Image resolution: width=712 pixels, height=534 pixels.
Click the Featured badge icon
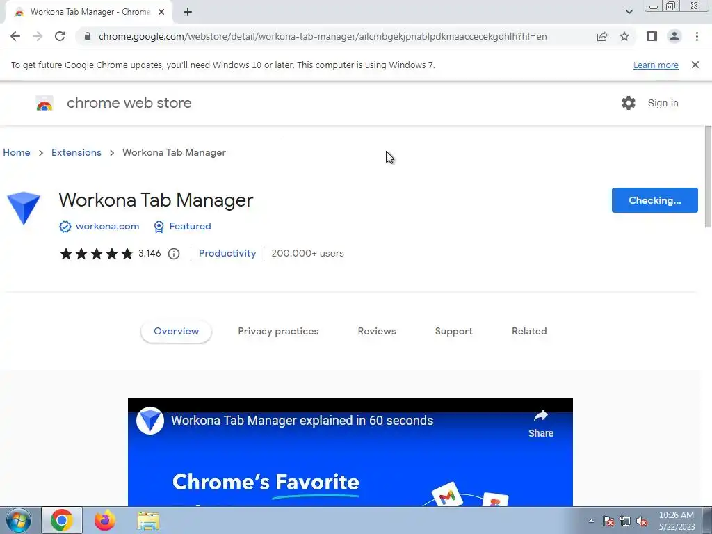159,227
